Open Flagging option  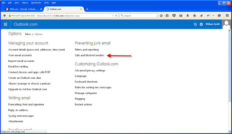coord(80,99)
